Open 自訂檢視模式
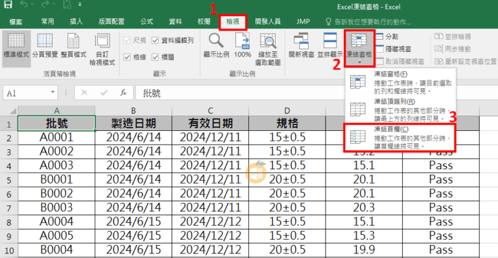Image resolution: width=498 pixels, height=258 pixels. coord(102,49)
